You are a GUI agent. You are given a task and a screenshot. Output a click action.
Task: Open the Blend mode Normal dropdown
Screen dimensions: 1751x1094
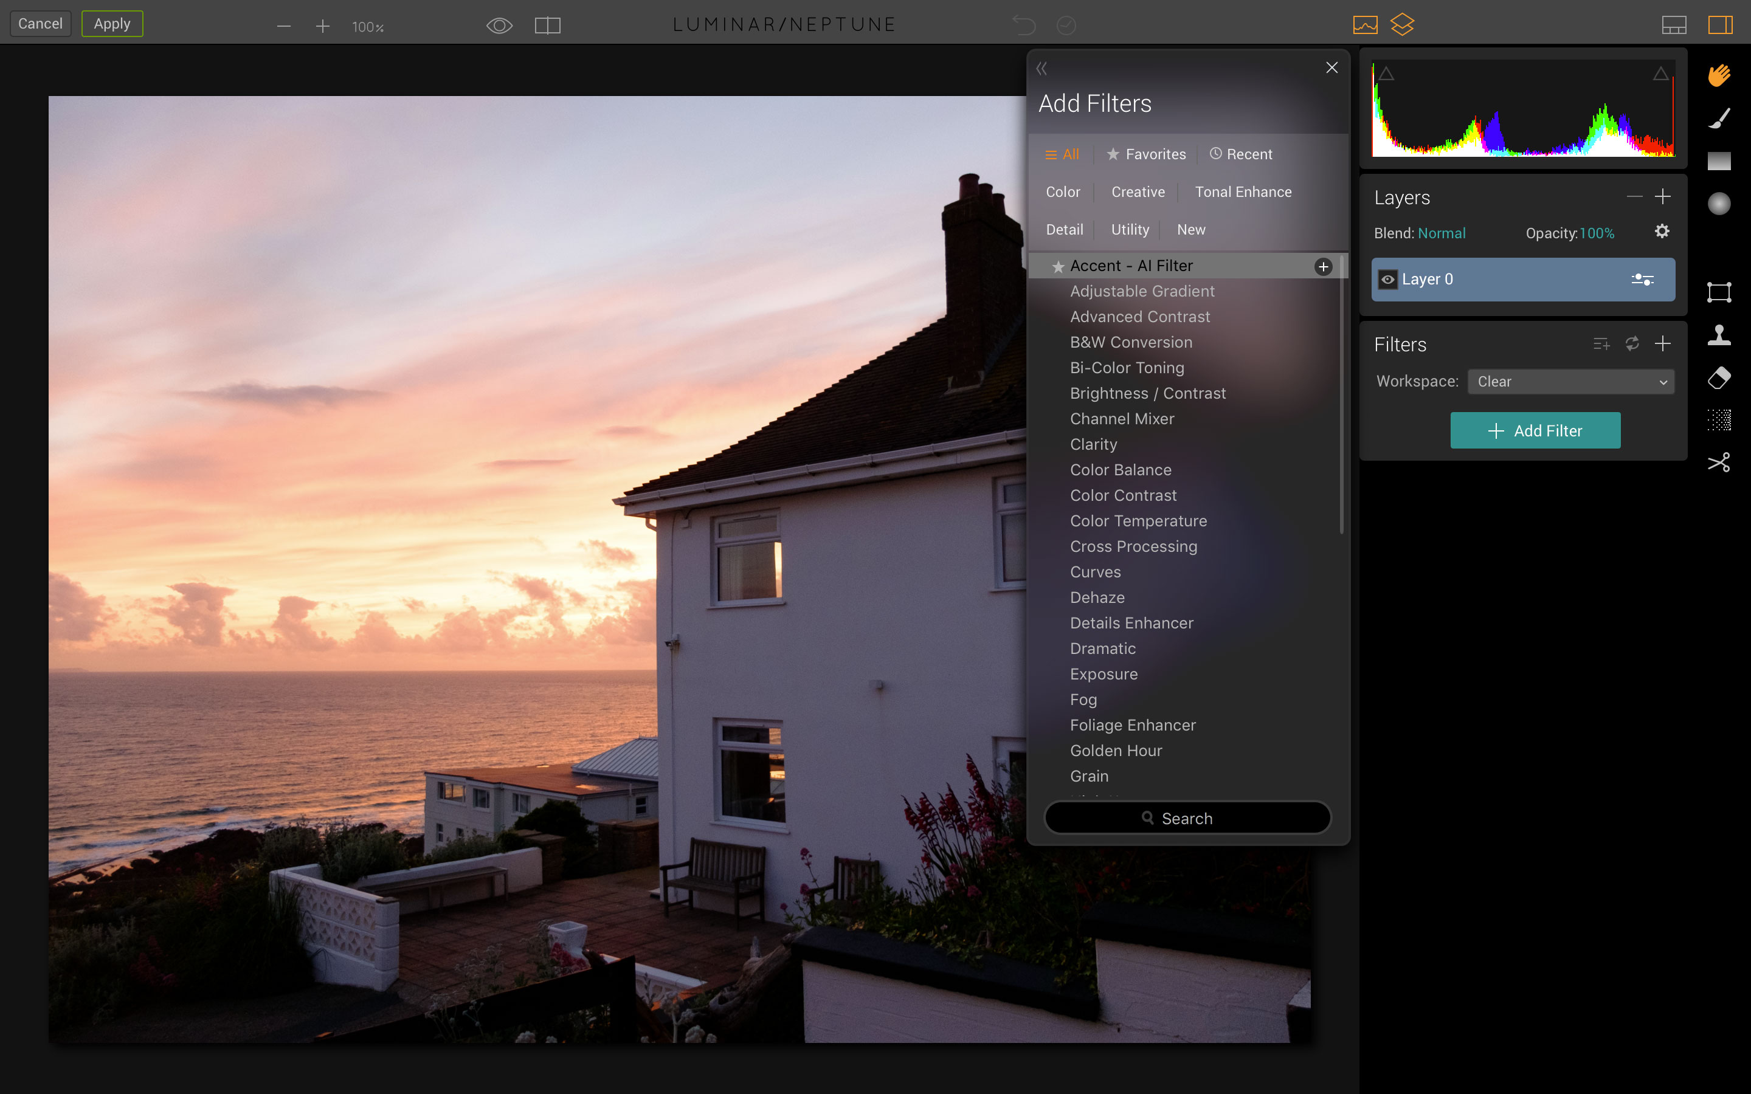click(x=1442, y=233)
